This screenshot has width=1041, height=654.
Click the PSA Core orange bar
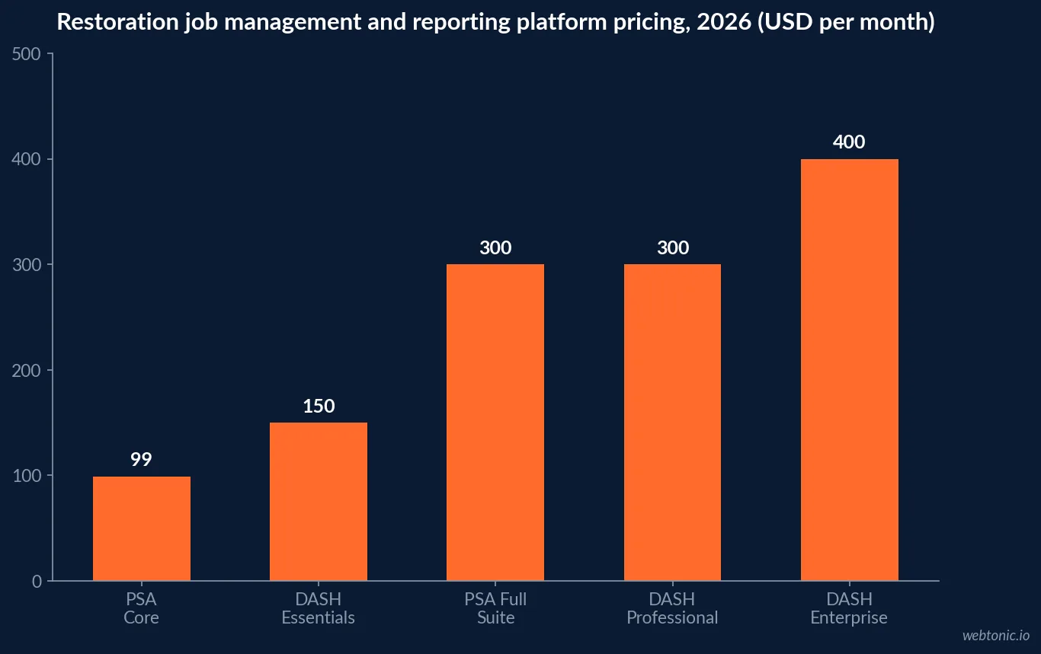coord(142,528)
